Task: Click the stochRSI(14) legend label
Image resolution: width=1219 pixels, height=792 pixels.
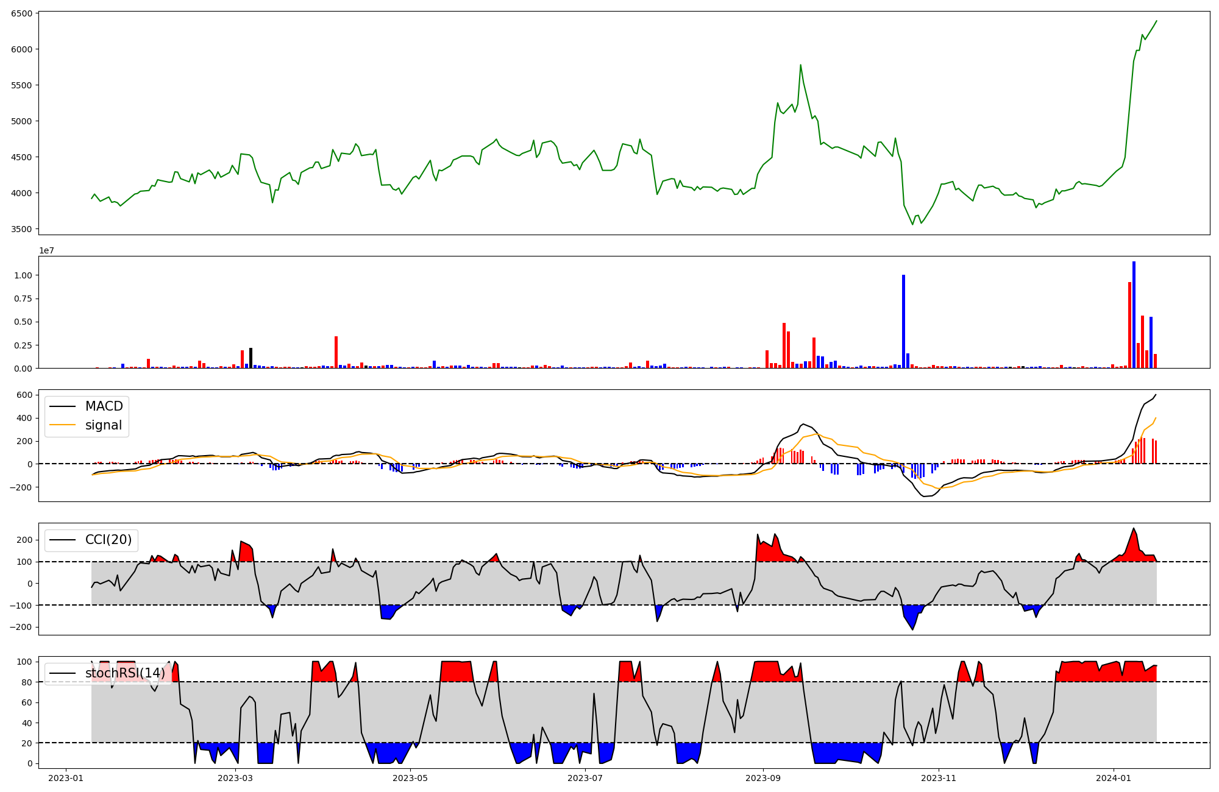Action: [124, 673]
